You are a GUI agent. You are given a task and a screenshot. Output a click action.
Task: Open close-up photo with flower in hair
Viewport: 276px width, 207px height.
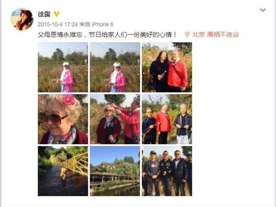(63, 119)
